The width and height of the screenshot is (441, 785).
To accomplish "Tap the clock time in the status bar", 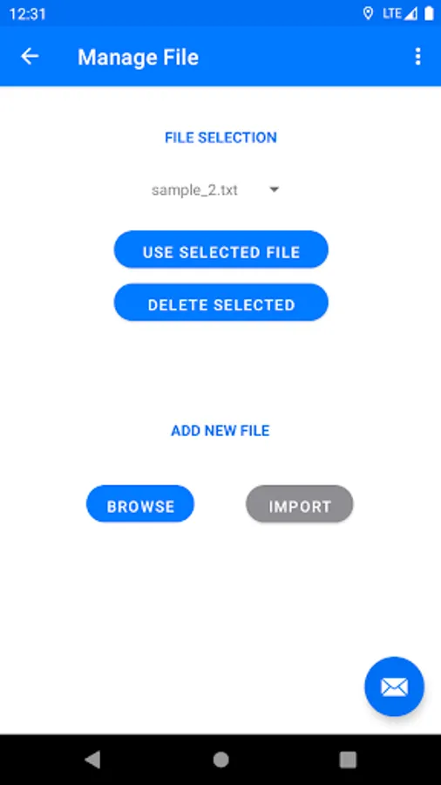I will point(27,14).
